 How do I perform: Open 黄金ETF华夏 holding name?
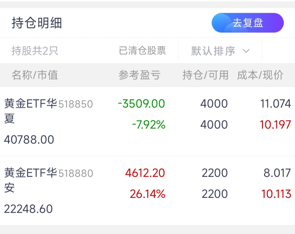tap(30, 104)
